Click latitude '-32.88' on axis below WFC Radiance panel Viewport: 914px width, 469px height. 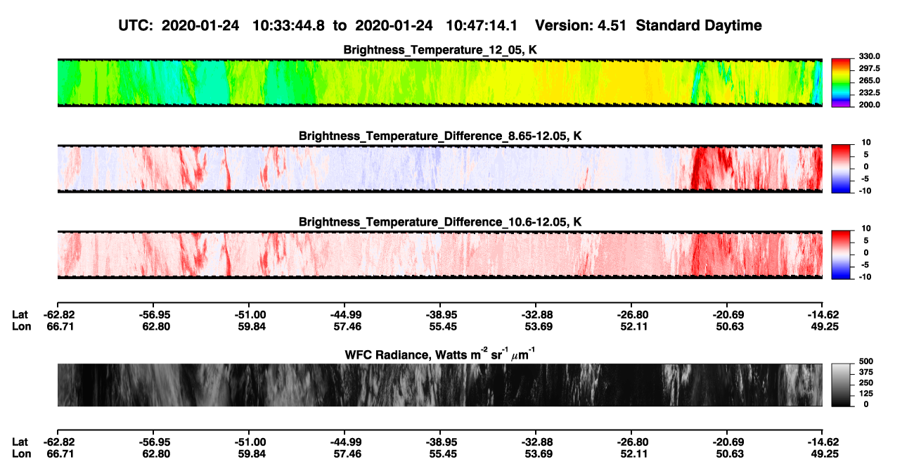tap(536, 442)
